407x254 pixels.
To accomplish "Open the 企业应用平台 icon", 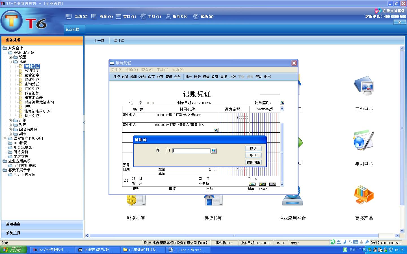I will (292, 200).
